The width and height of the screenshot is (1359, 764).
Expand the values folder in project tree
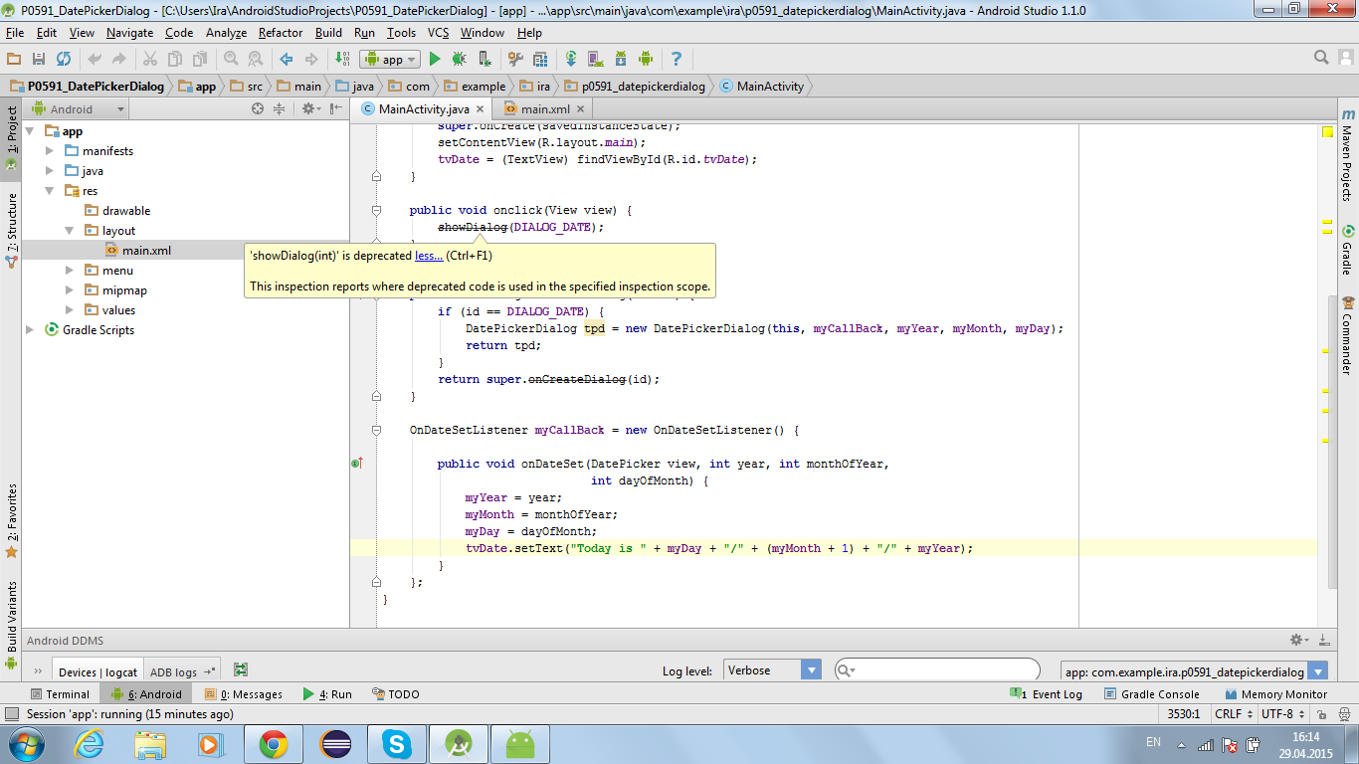tap(70, 310)
